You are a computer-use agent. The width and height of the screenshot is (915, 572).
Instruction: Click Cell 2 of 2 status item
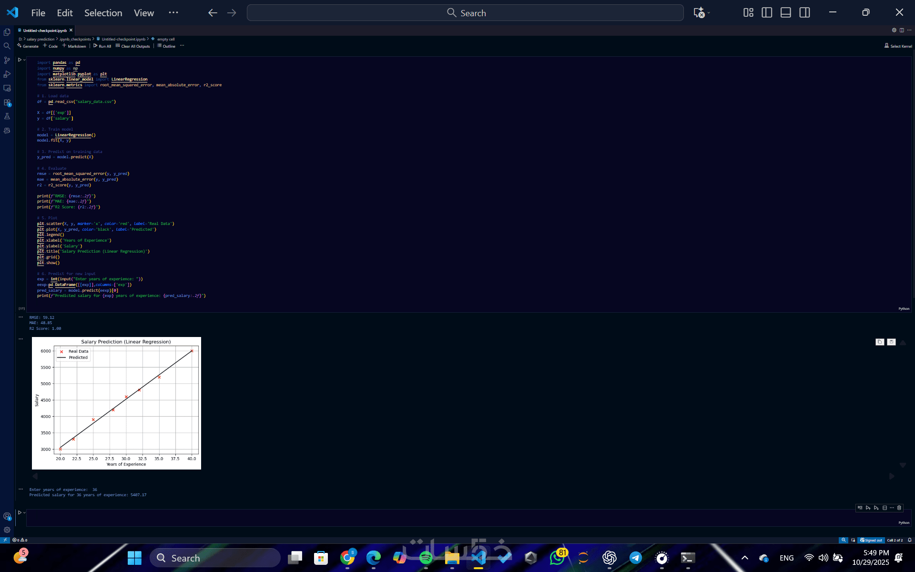tap(895, 540)
